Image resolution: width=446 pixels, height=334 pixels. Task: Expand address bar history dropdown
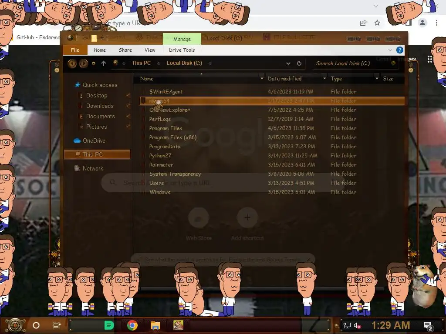coord(288,63)
